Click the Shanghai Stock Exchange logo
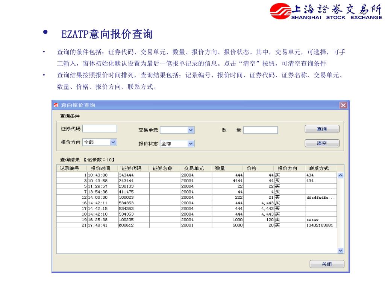Screen dimensions: 385x289 click(326, 11)
